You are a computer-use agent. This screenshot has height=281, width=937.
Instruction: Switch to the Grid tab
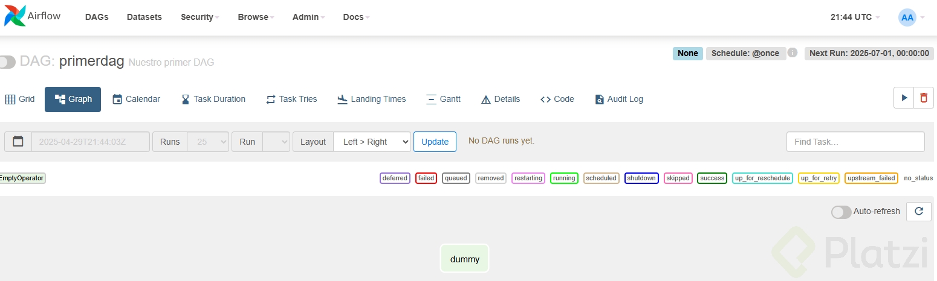(x=20, y=99)
